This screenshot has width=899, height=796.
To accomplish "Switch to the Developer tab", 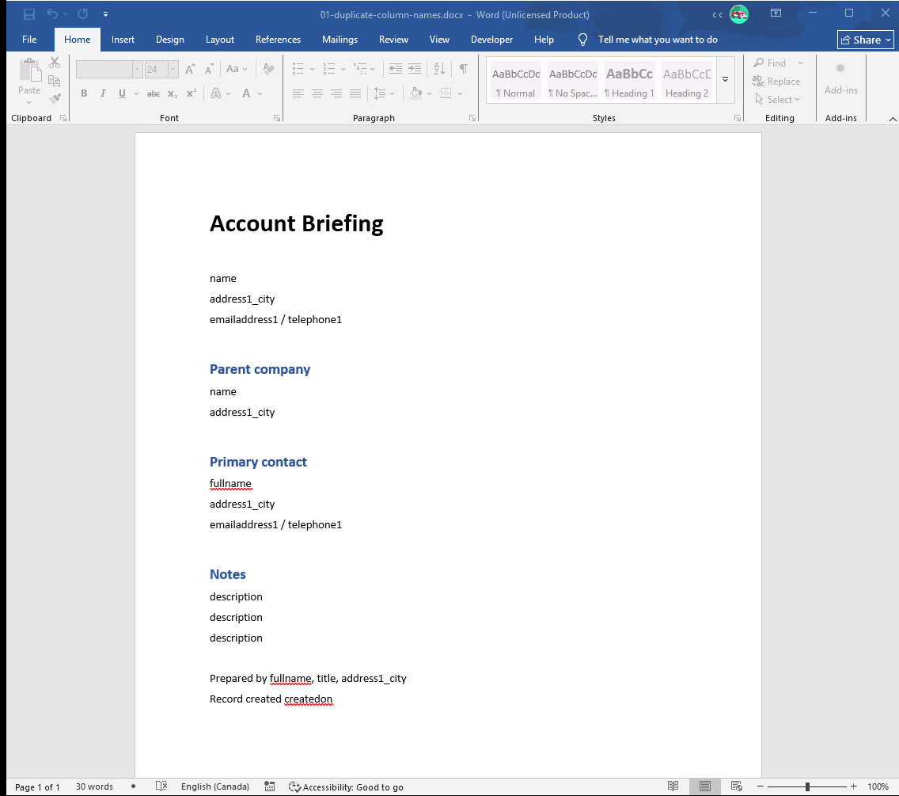I will click(x=491, y=40).
